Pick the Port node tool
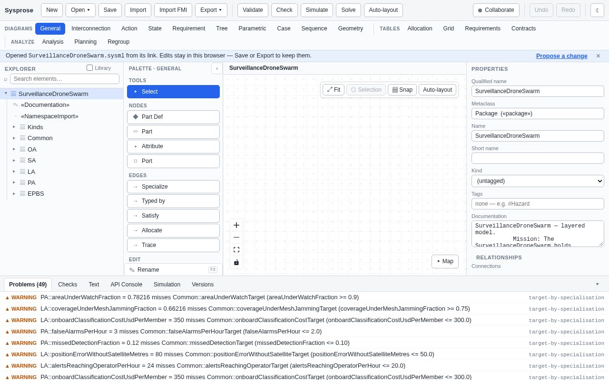Image resolution: width=609 pixels, height=380 pixels. click(173, 161)
